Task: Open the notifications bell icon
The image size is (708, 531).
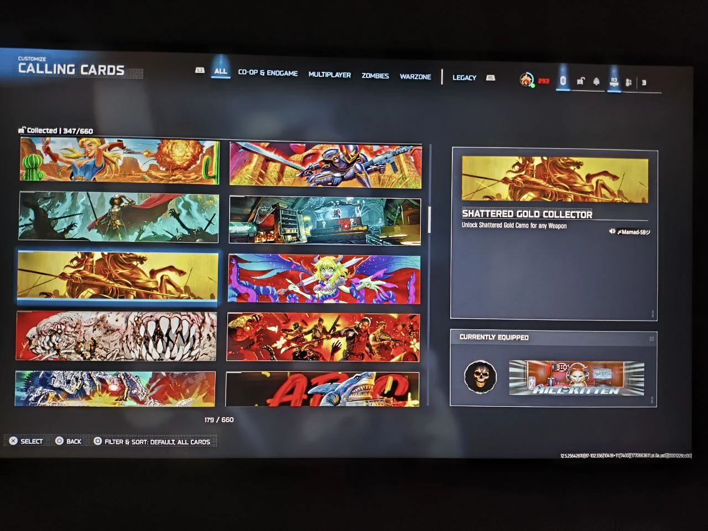Action: click(596, 82)
